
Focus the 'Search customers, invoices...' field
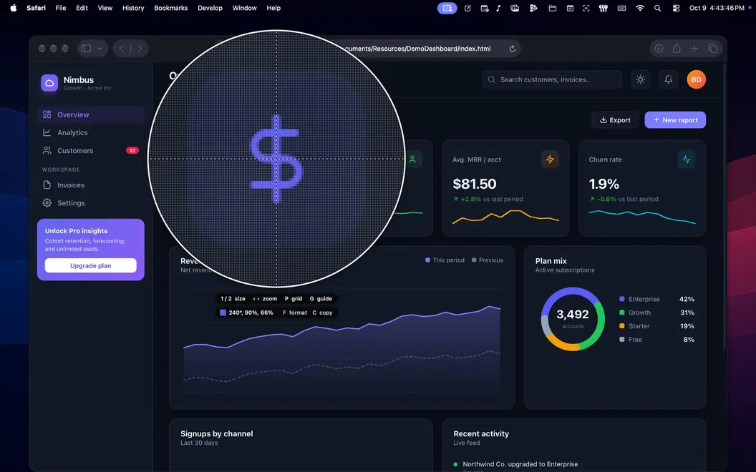pyautogui.click(x=551, y=79)
